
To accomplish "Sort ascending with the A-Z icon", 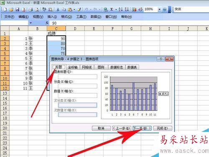I will pyautogui.click(x=120, y=9).
